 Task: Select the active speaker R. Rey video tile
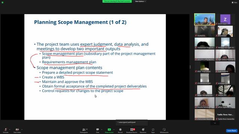(205, 19)
